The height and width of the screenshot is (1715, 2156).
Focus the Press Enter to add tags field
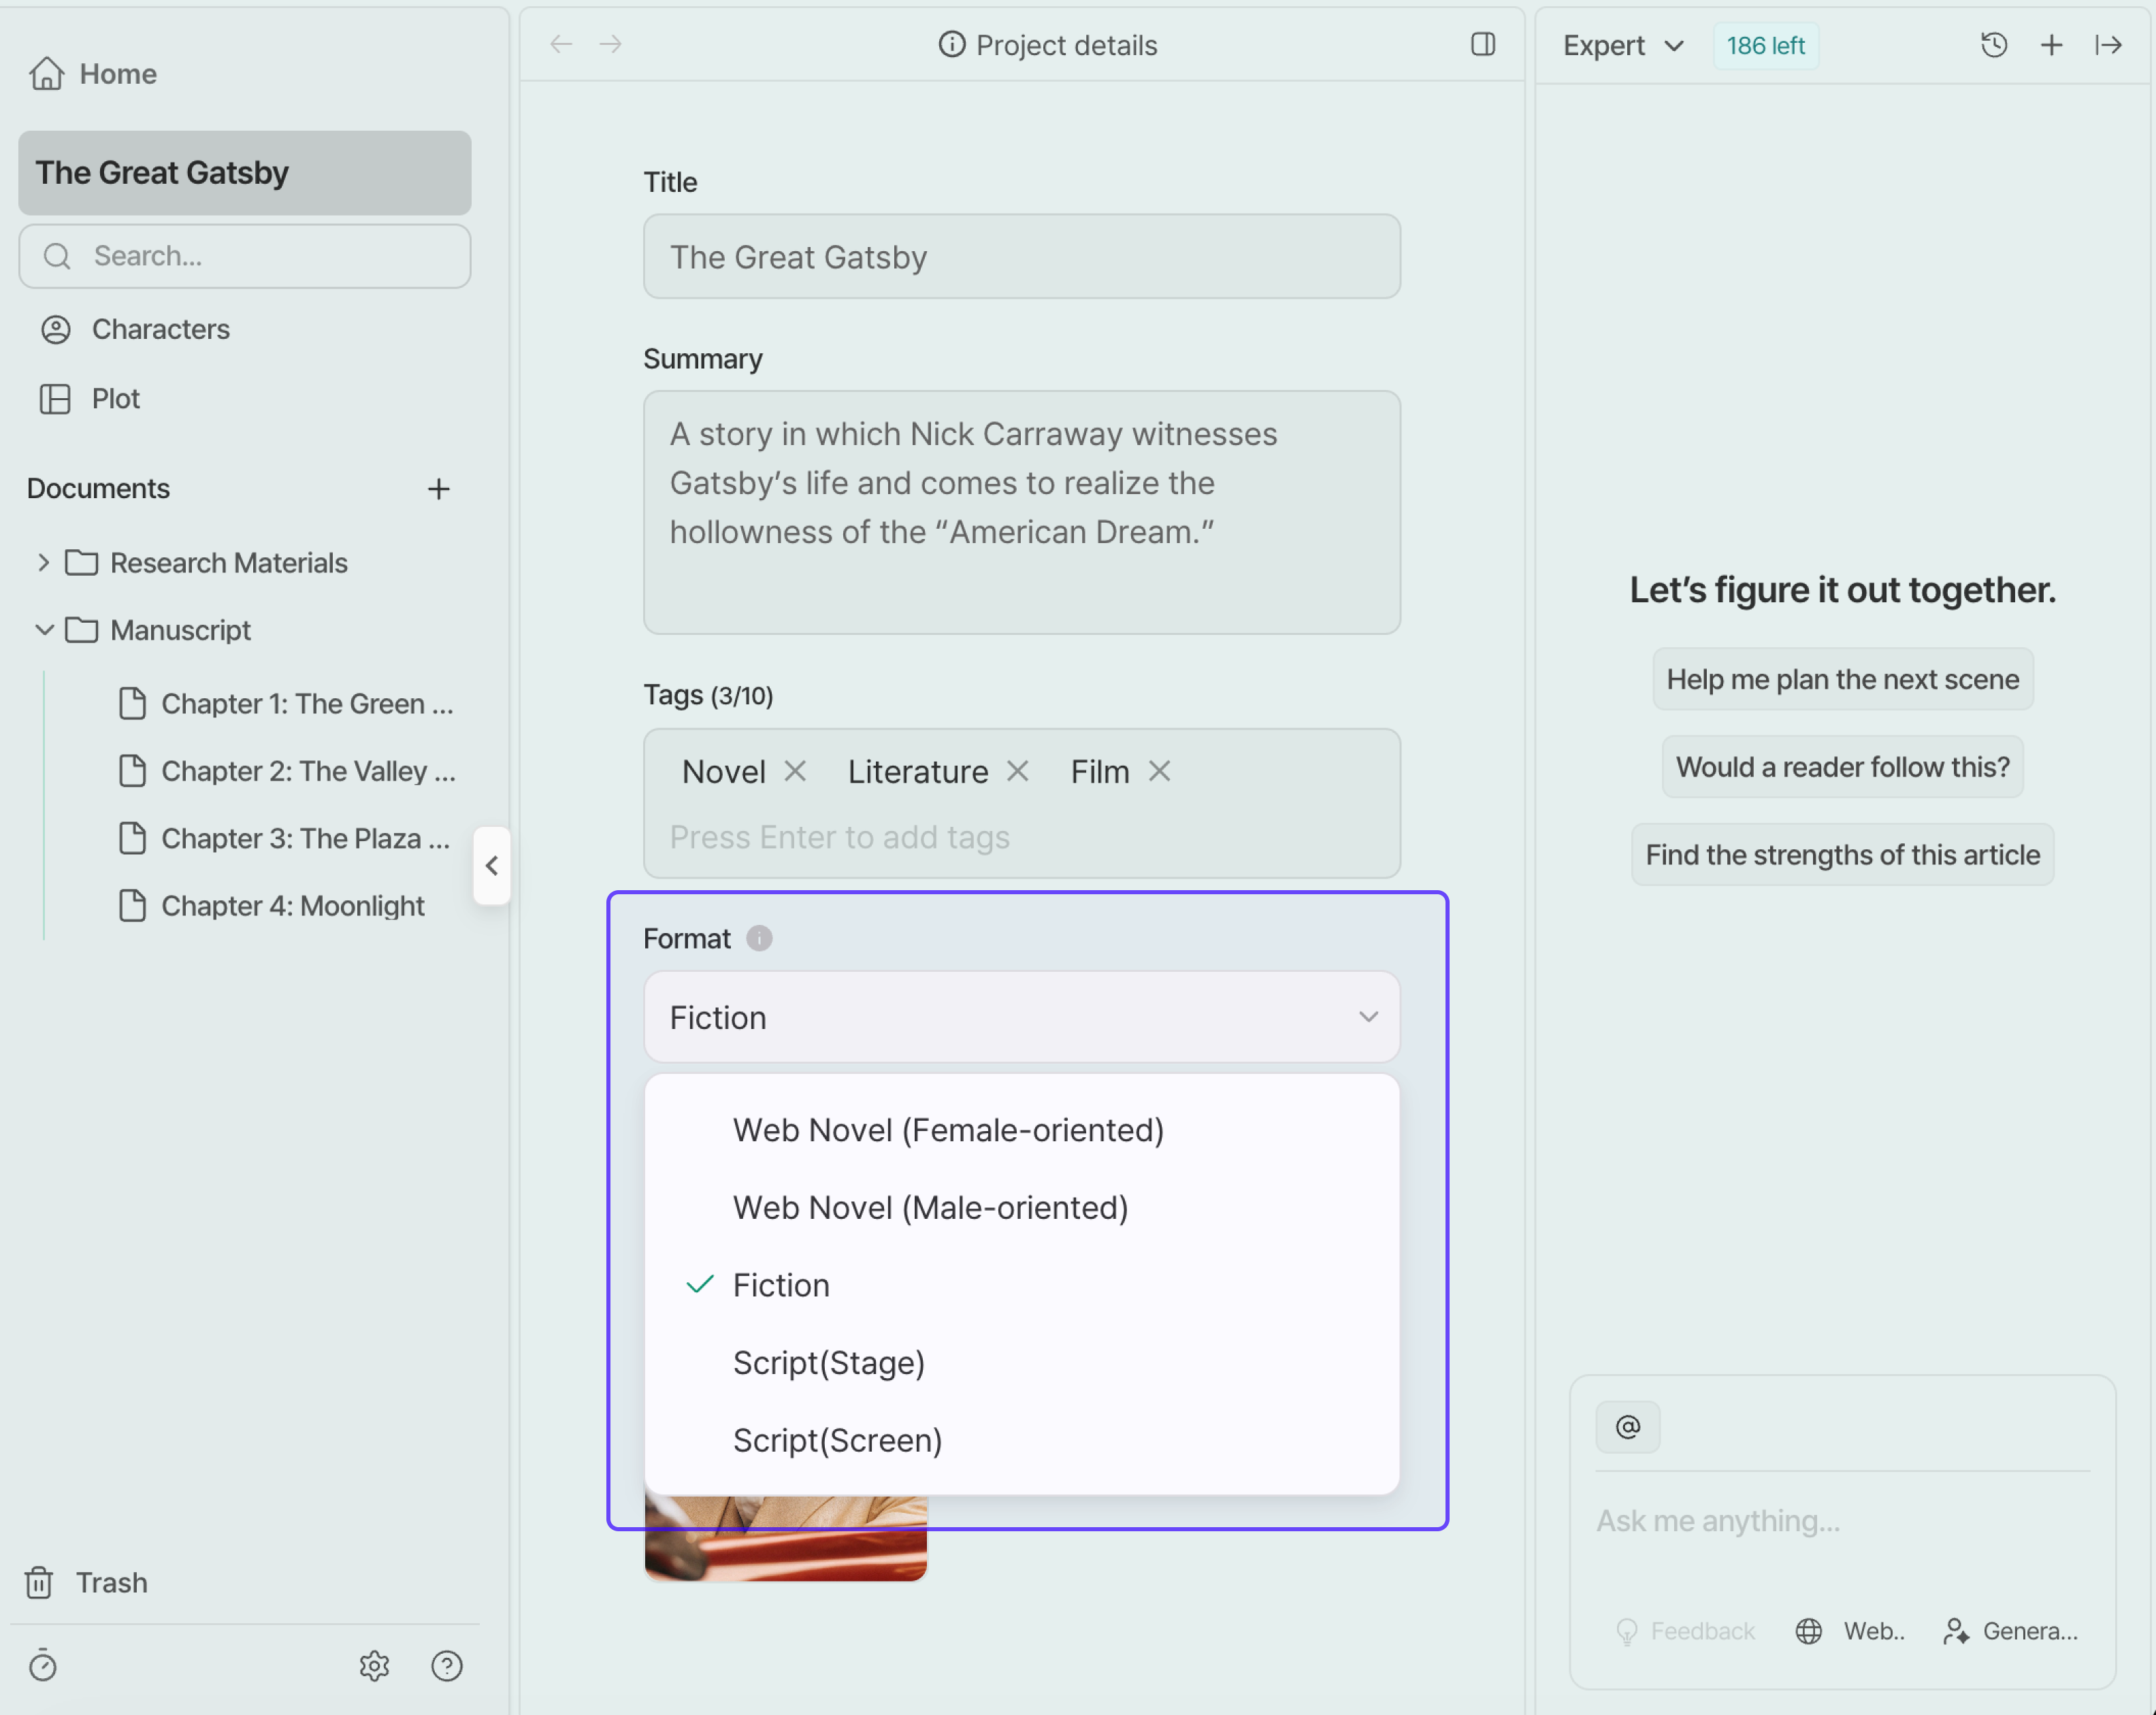(x=840, y=837)
